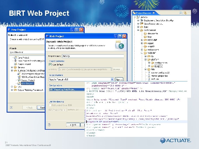Click Deployment Descriptor icon in Project Explorer
199x149 pixels.
pyautogui.click(x=142, y=20)
